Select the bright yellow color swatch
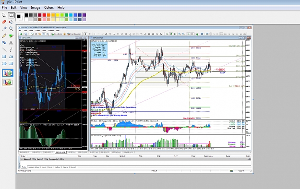300x189 pixels. [58, 15]
